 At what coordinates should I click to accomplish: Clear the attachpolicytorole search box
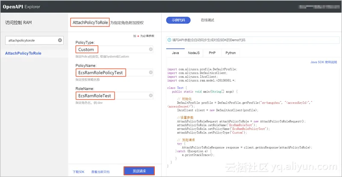60,40
